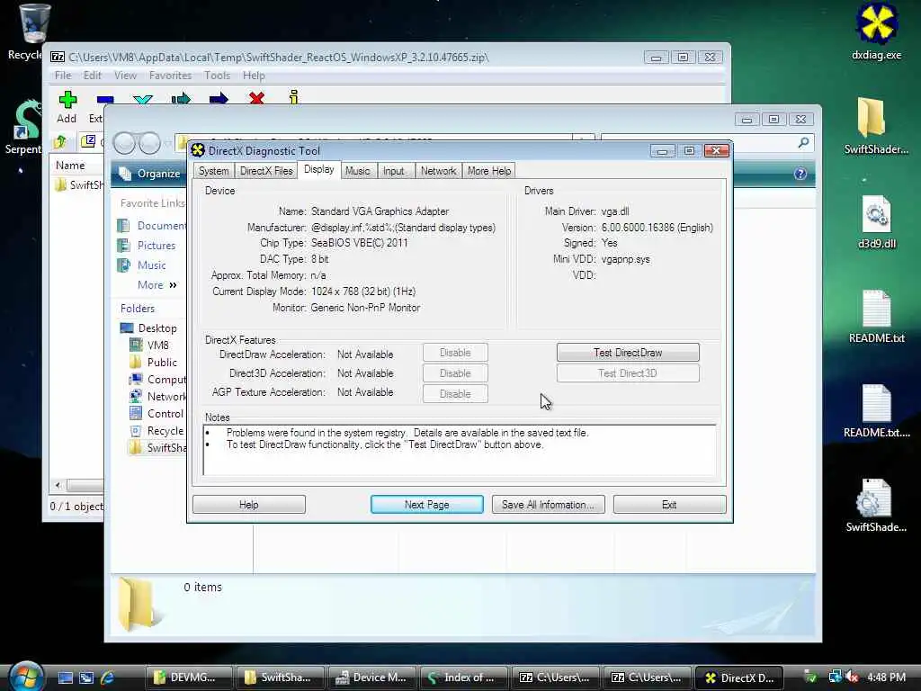Click Save All Information button
Viewport: 921px width, 691px height.
point(549,505)
